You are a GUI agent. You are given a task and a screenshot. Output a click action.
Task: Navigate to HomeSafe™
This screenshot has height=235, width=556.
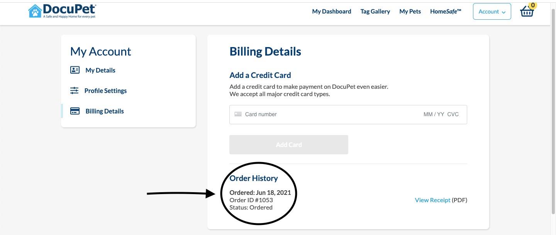[x=446, y=12]
